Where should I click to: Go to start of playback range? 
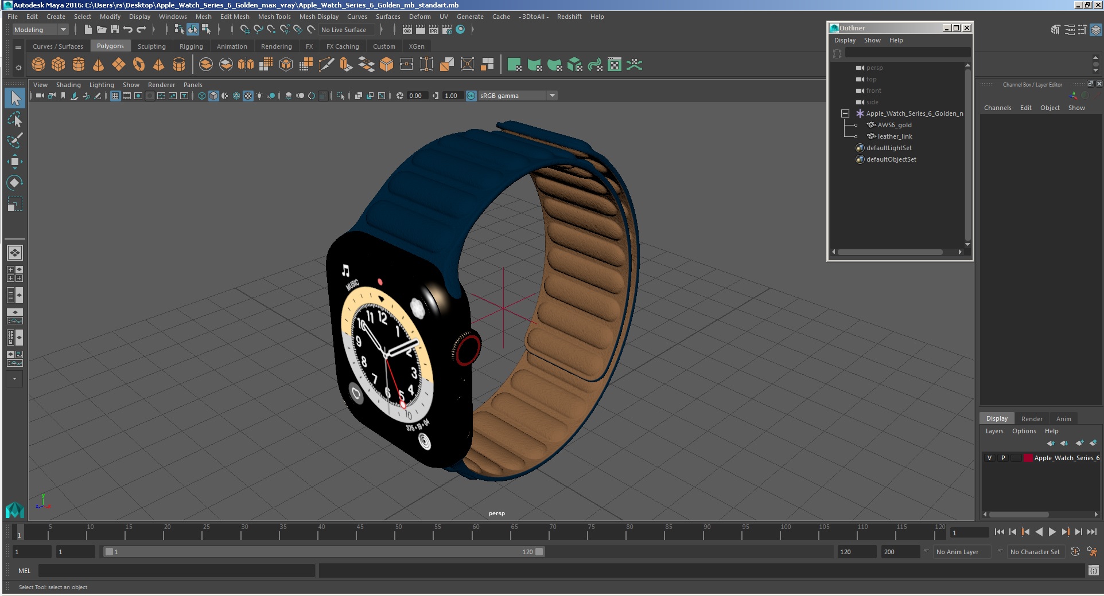coord(999,532)
